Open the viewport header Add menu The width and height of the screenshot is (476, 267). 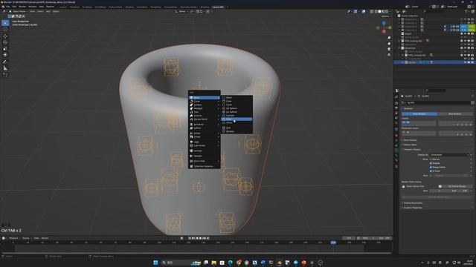tap(48, 12)
